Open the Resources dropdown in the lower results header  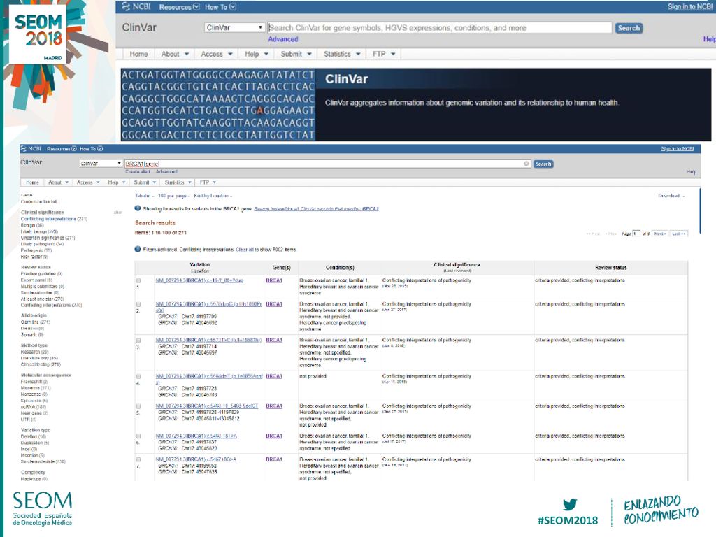[x=62, y=149]
